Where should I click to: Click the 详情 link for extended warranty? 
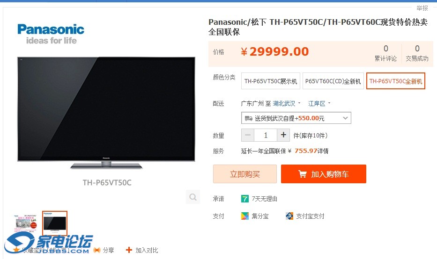(323, 151)
